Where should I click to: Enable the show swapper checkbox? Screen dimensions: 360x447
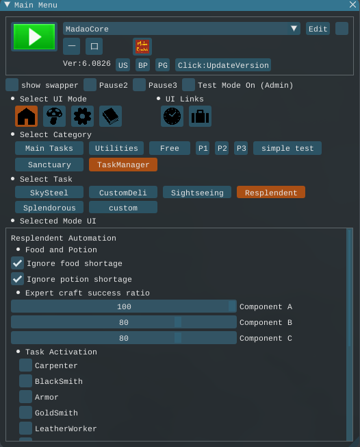(x=12, y=85)
